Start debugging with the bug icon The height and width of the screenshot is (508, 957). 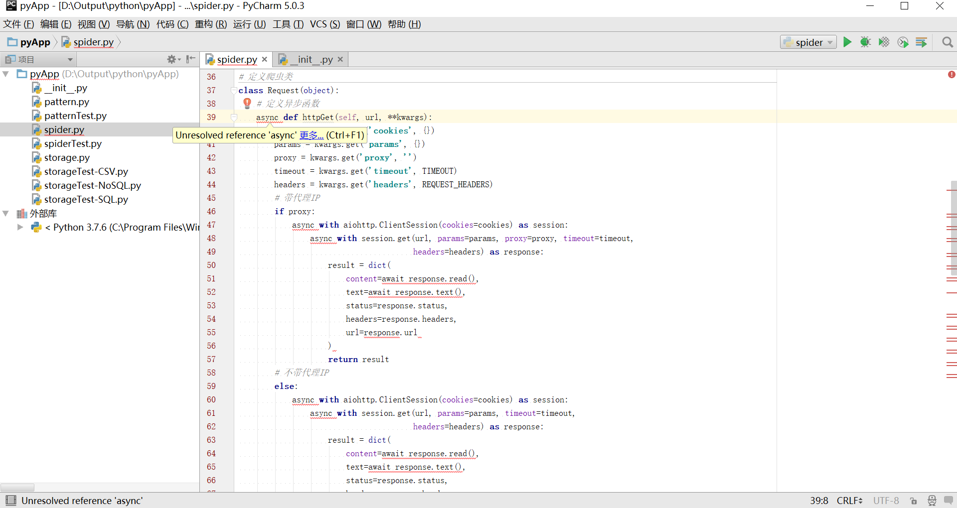(866, 42)
